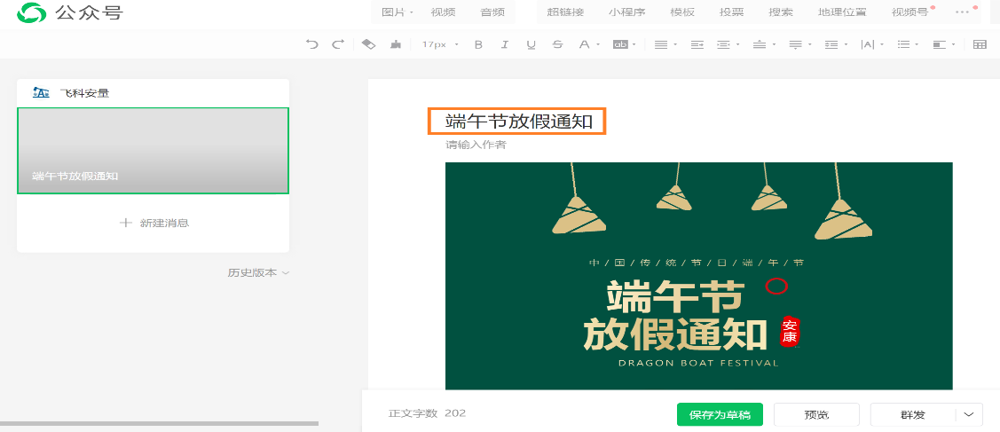Click the 预览 button

[816, 414]
